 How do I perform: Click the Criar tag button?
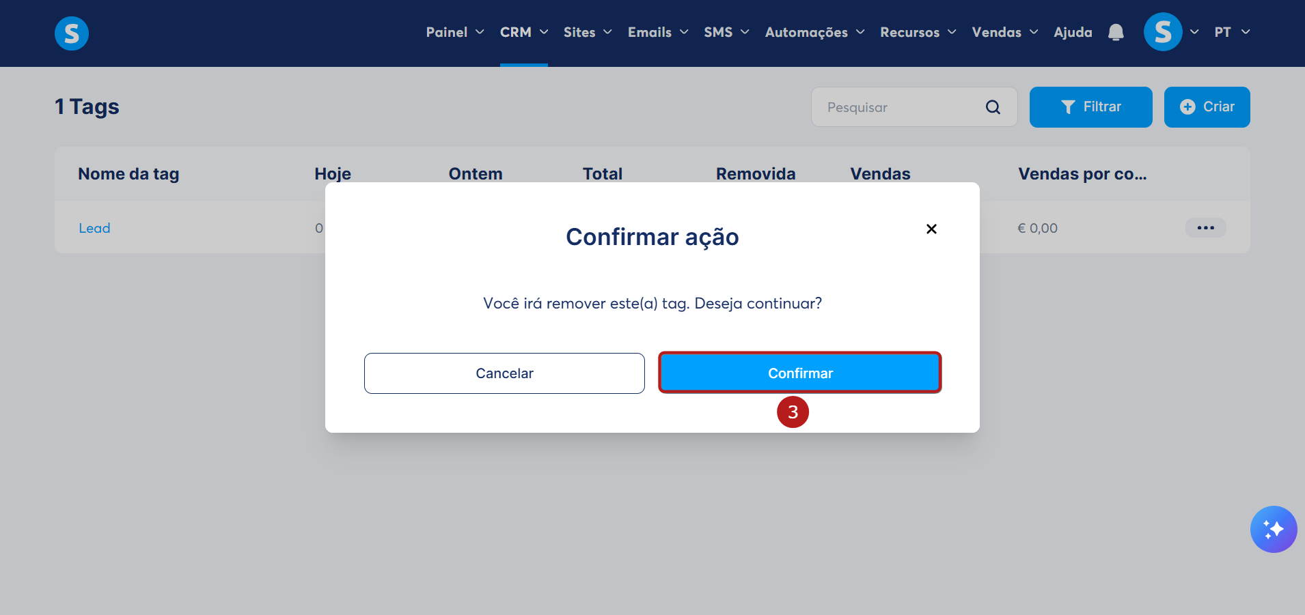click(x=1207, y=107)
